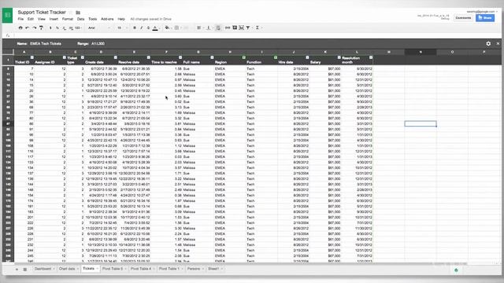Insert a link via toolbar

tap(228, 28)
